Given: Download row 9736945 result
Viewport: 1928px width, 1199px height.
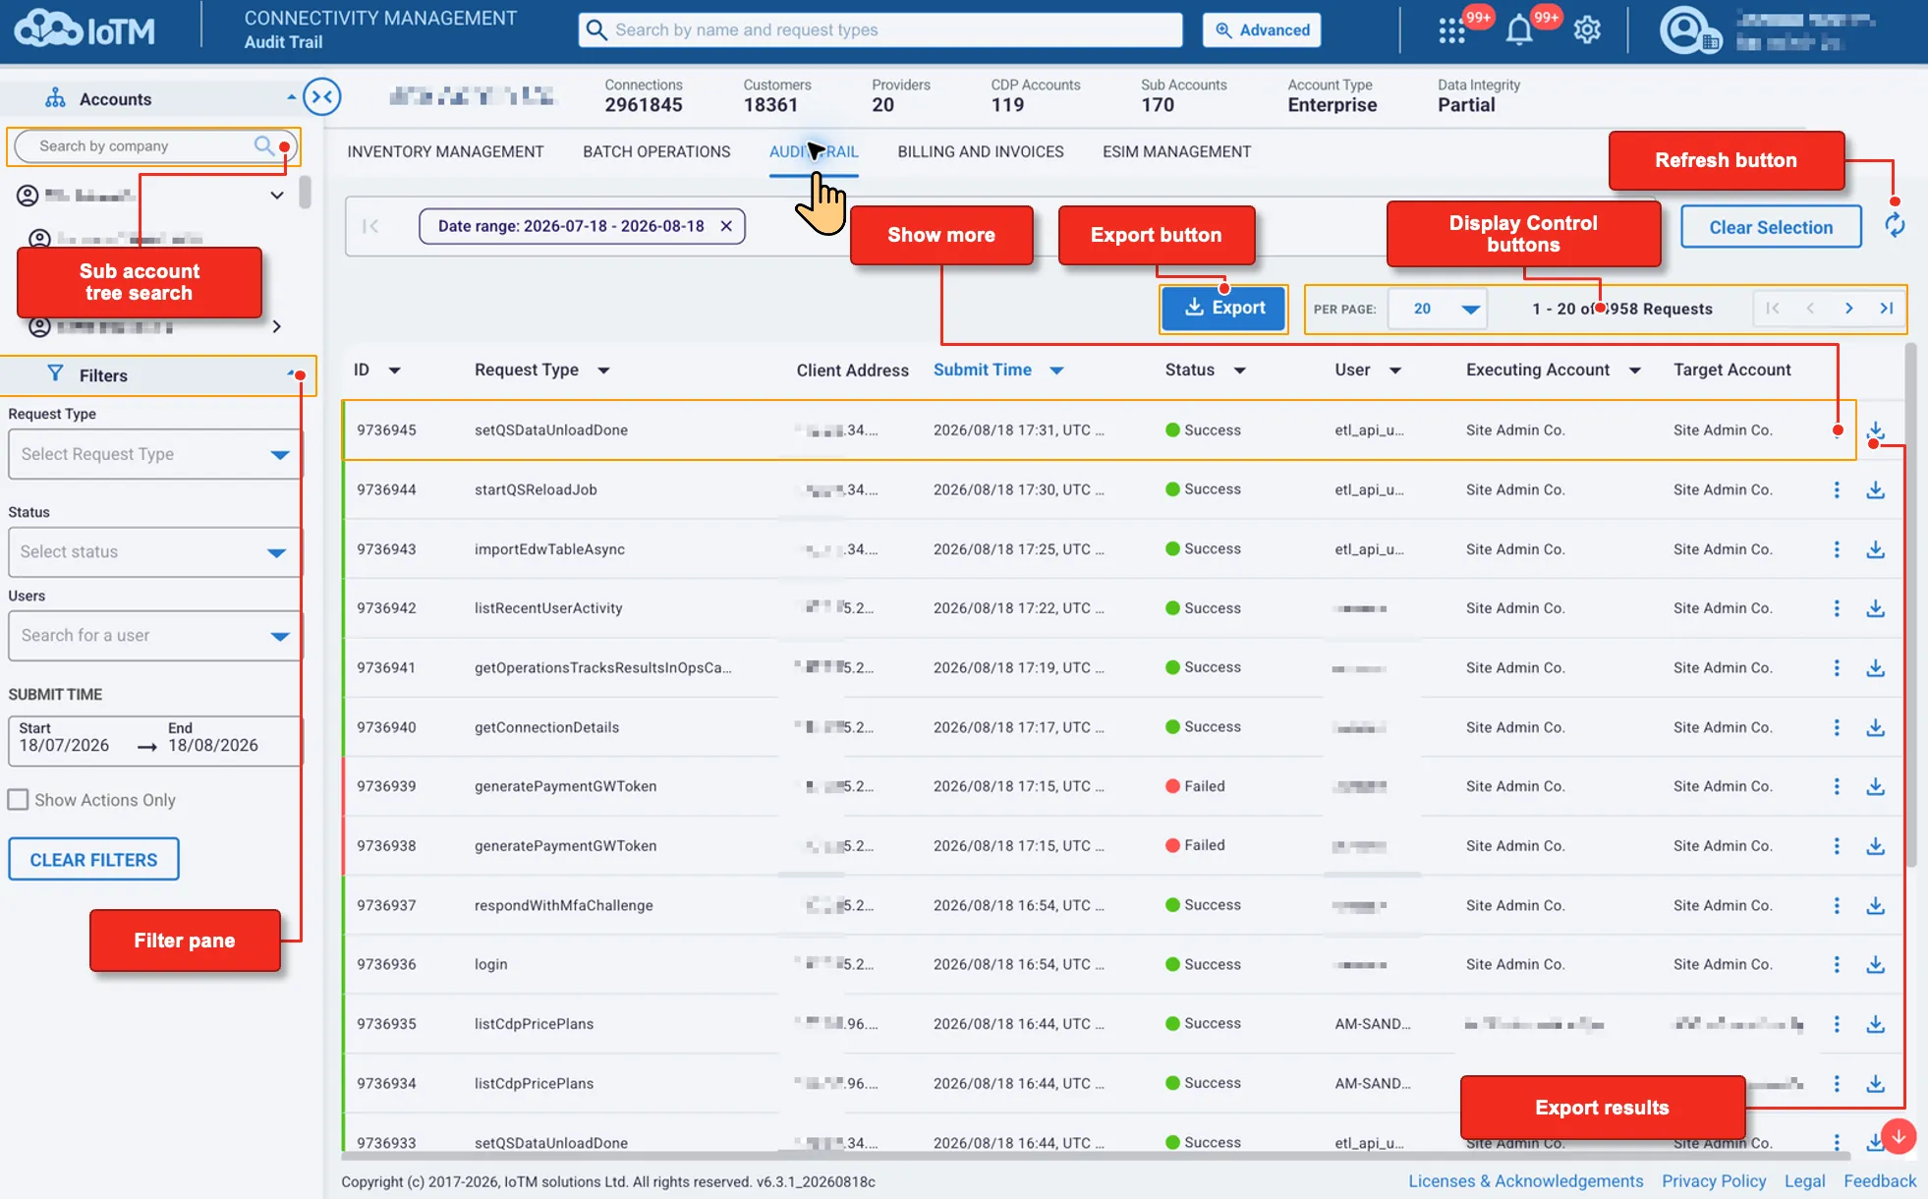Looking at the screenshot, I should coord(1876,430).
